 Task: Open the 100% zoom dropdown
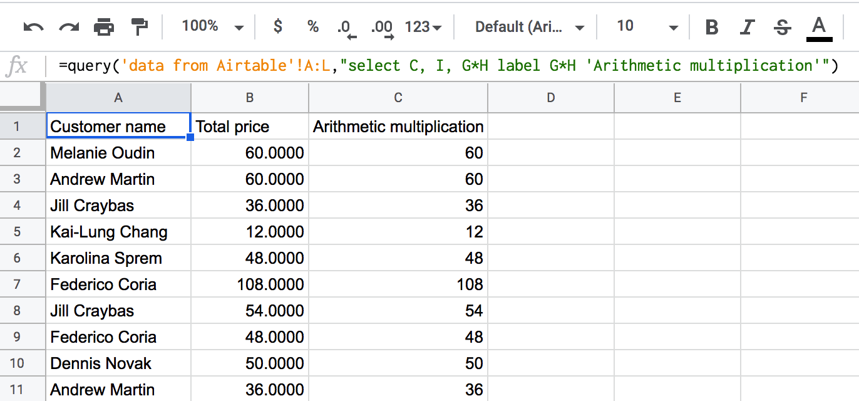[212, 26]
